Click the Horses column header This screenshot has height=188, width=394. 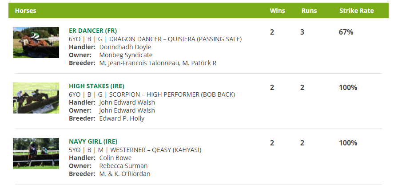coord(26,11)
